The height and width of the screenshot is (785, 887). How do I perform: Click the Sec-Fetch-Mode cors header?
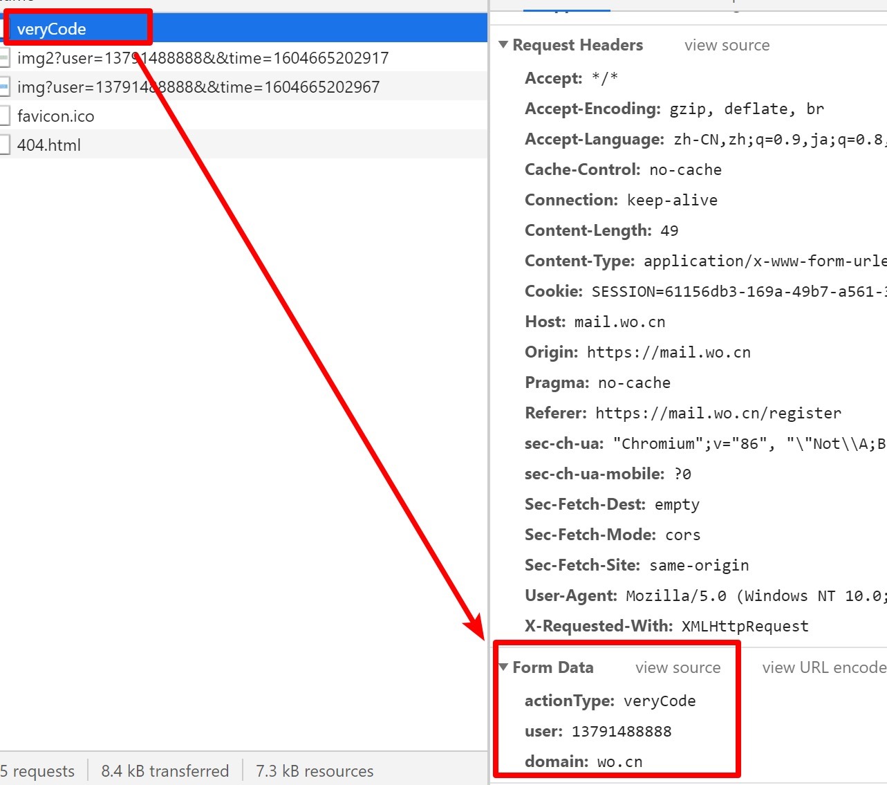tap(613, 535)
